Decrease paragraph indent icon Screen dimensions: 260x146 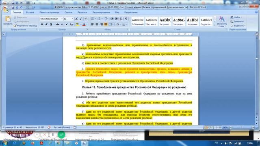click(x=112, y=19)
